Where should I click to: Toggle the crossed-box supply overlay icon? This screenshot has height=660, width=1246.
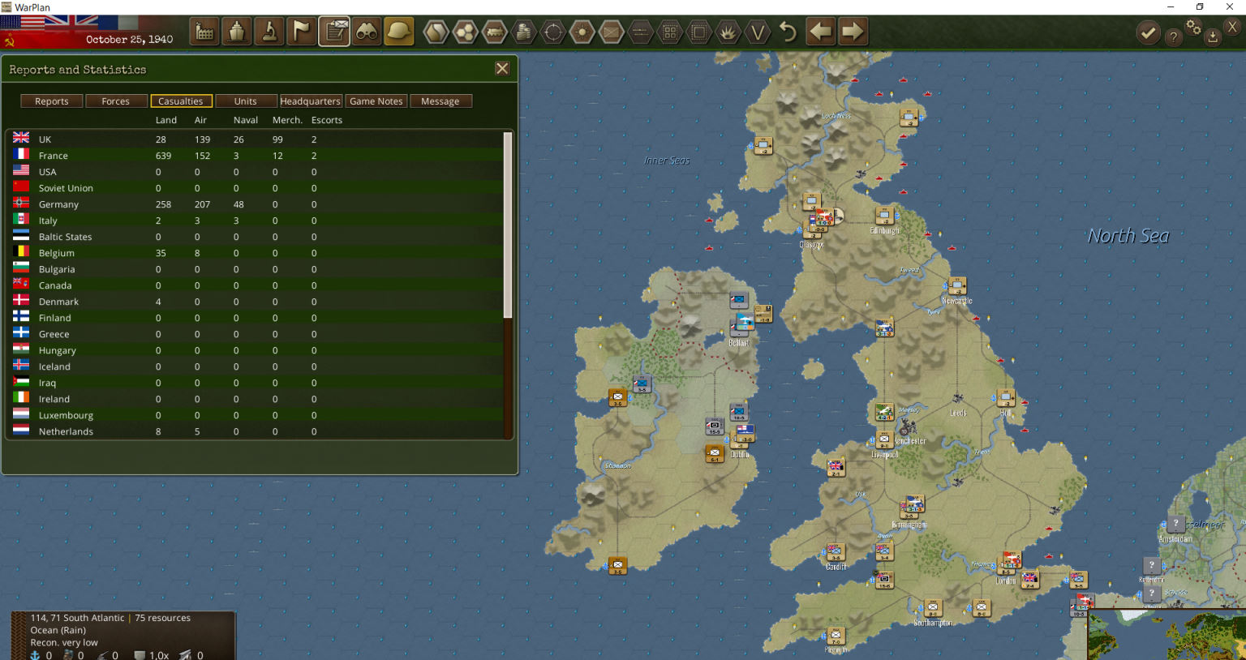612,32
